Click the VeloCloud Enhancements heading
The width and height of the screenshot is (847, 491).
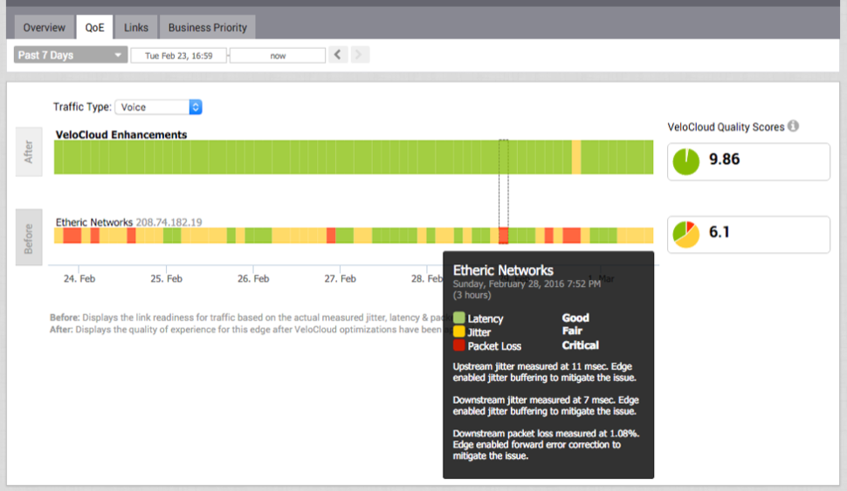[x=121, y=134]
